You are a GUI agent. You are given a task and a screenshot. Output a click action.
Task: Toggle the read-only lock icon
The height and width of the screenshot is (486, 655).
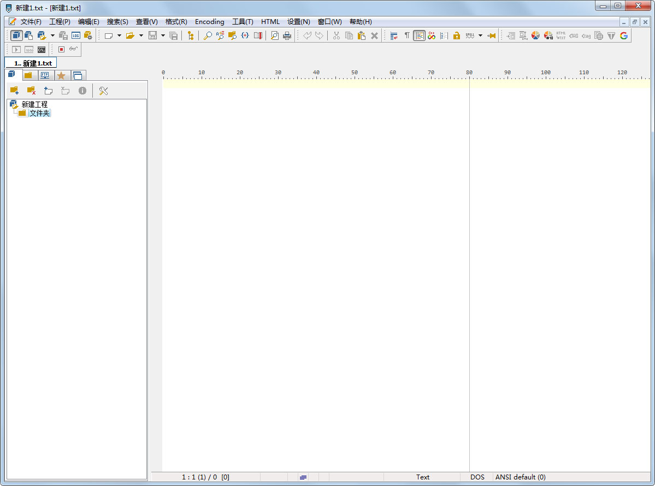coord(457,35)
